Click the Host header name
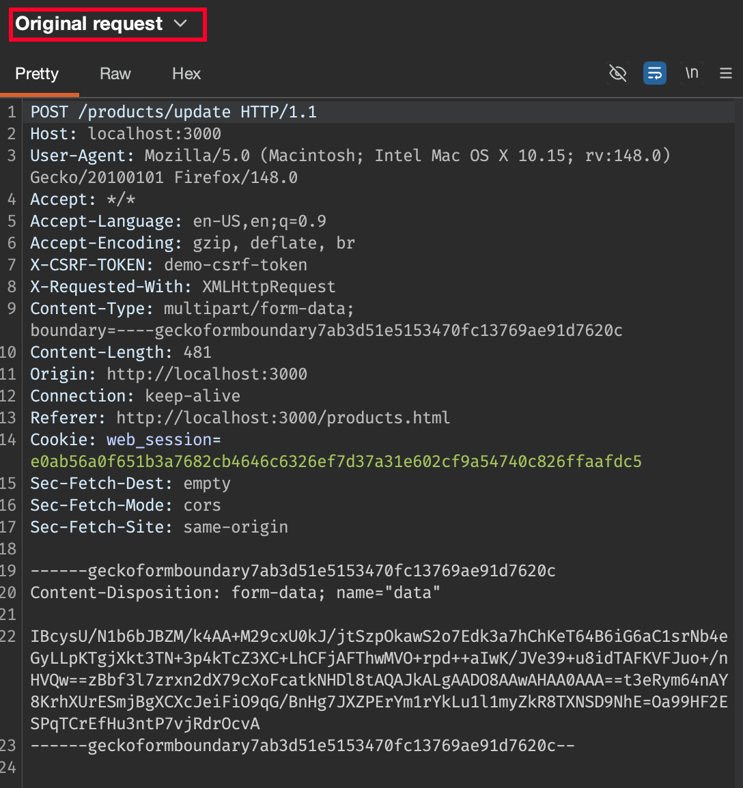743x788 pixels. [x=49, y=134]
